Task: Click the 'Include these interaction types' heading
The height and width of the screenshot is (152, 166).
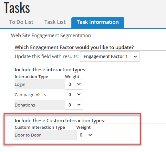Action: point(50,69)
